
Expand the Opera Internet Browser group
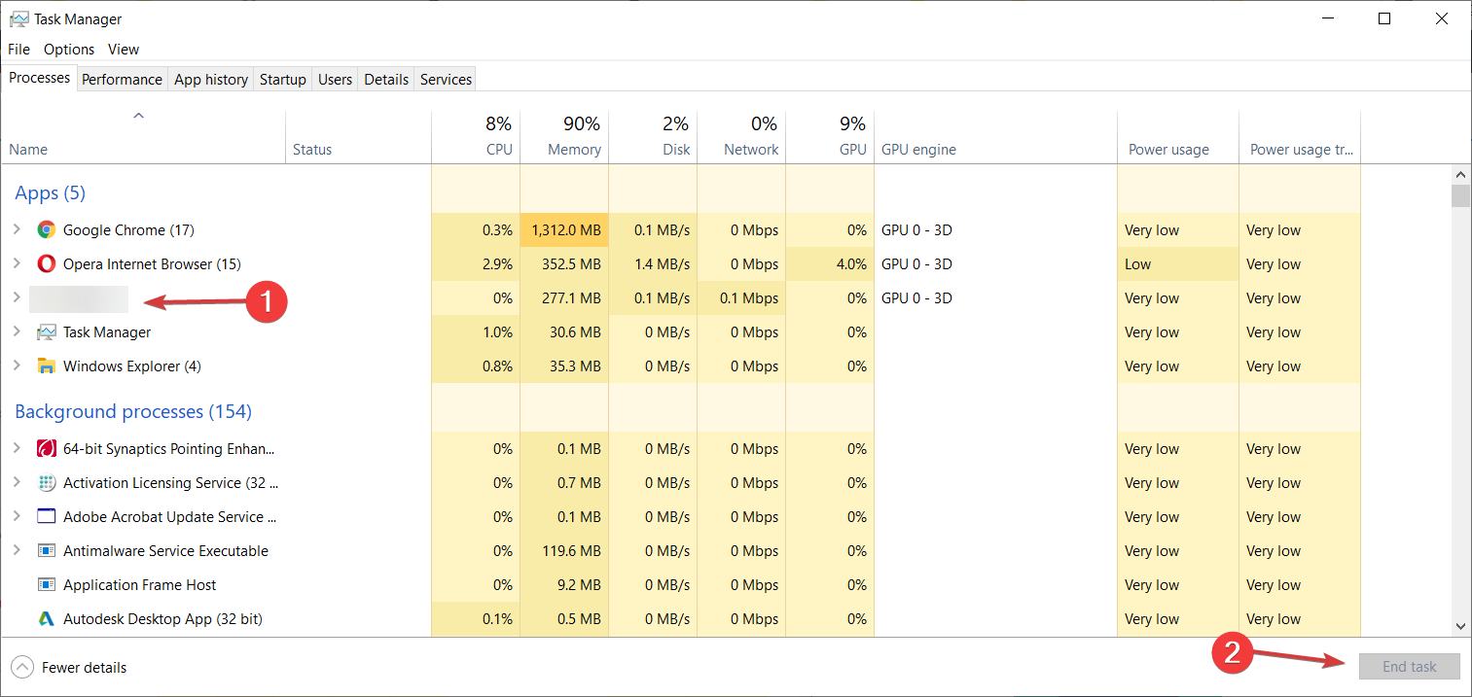[x=17, y=264]
